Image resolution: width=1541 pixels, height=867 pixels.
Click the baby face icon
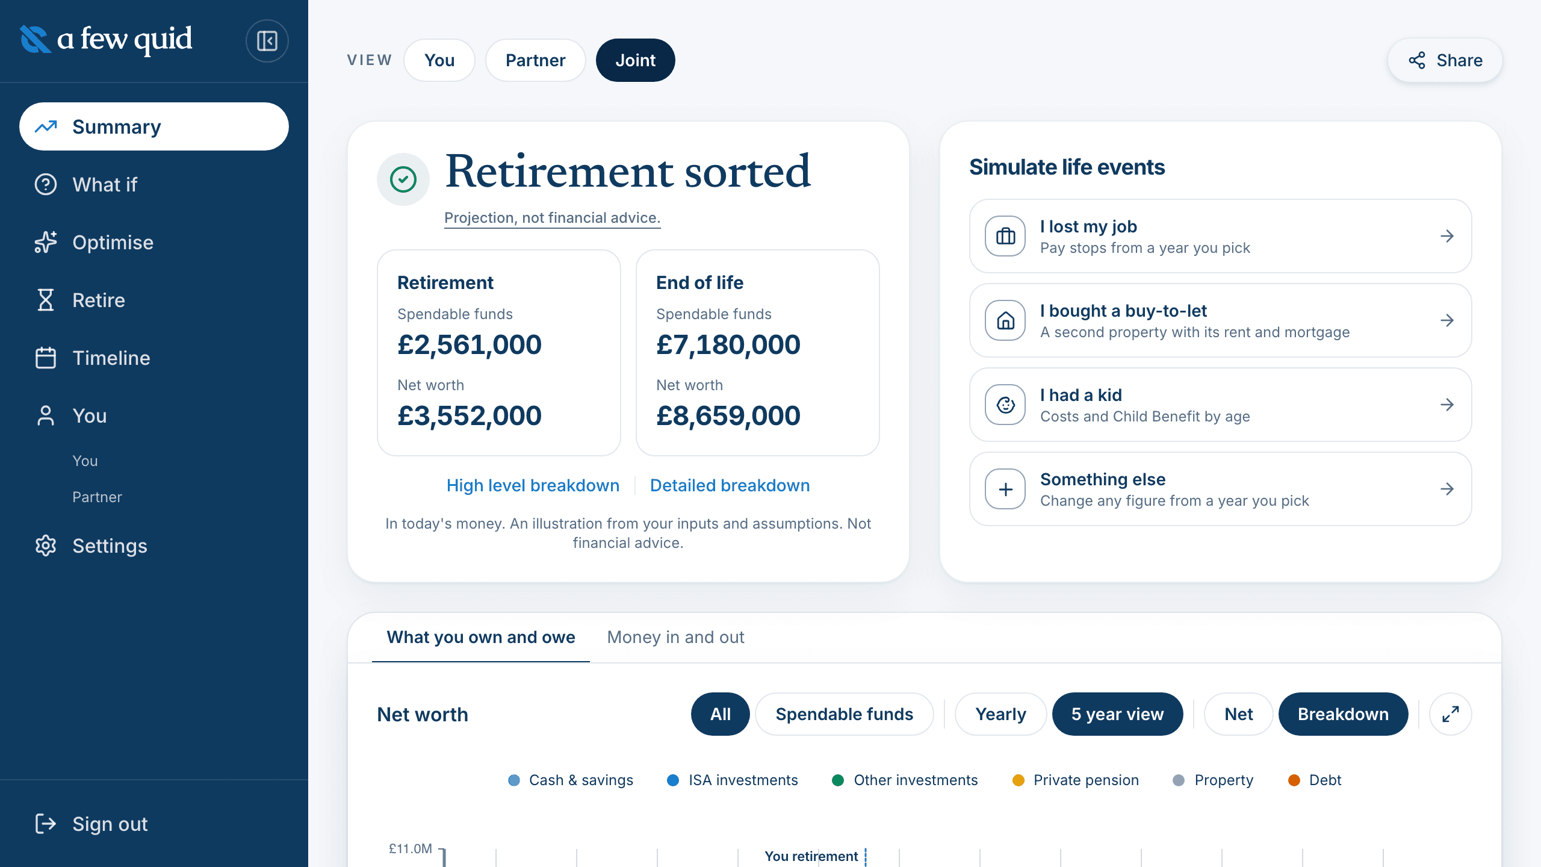click(x=1005, y=405)
